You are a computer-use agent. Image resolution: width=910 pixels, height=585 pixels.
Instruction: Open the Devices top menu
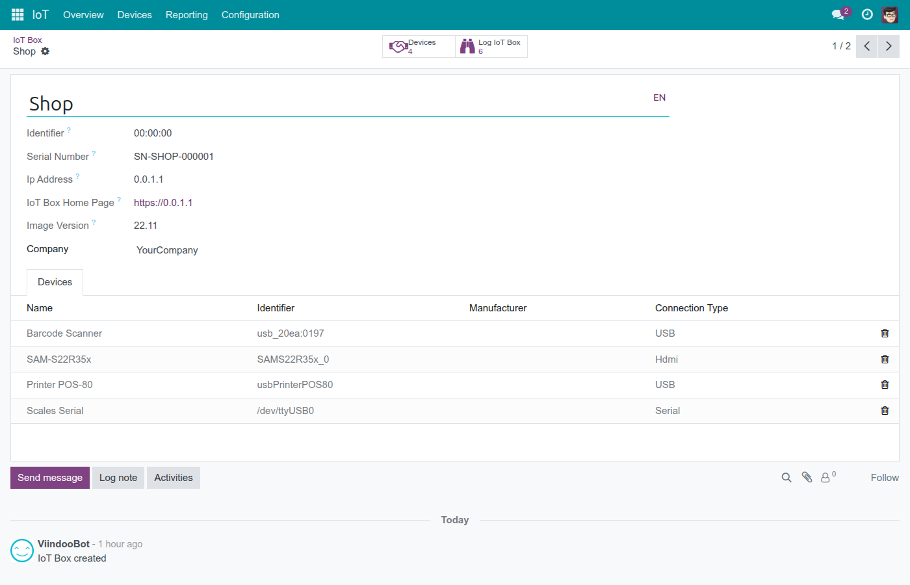pyautogui.click(x=135, y=15)
